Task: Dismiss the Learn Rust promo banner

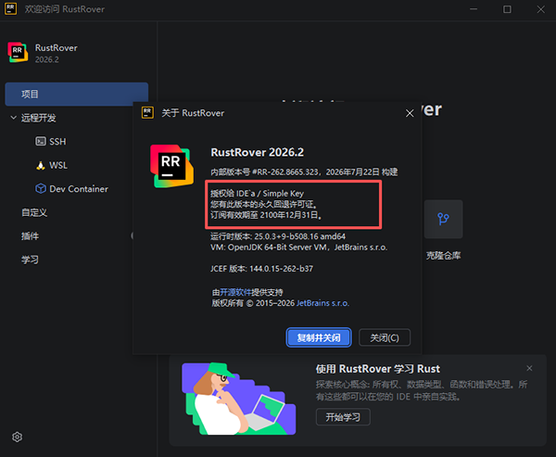Action: tap(529, 368)
